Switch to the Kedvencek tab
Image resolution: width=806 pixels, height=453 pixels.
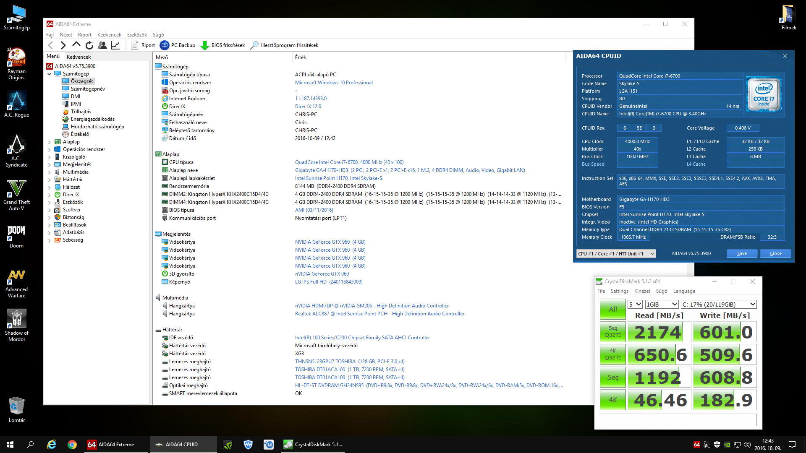point(79,57)
